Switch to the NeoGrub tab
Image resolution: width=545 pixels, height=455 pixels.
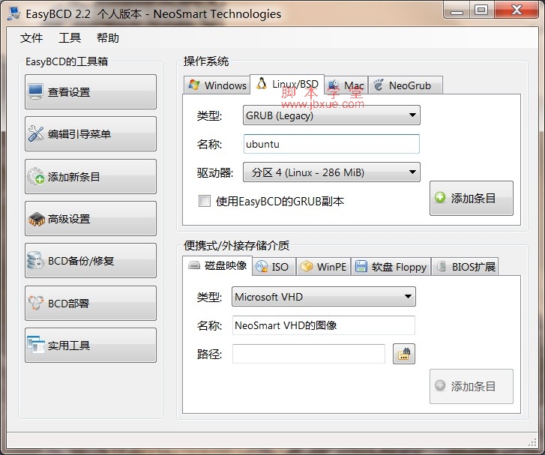tap(406, 85)
